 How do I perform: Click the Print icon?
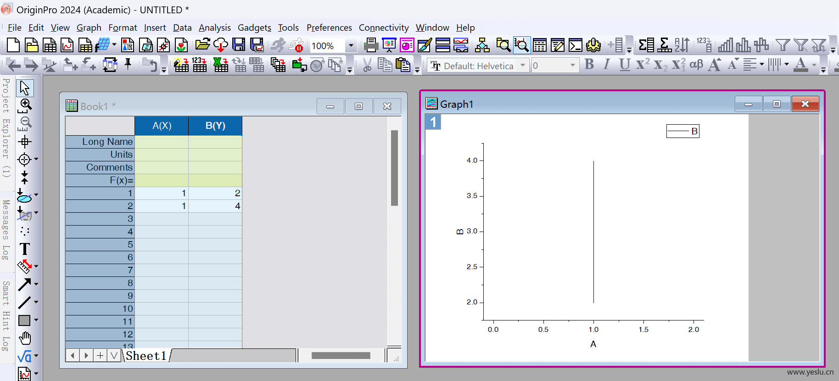pyautogui.click(x=371, y=45)
